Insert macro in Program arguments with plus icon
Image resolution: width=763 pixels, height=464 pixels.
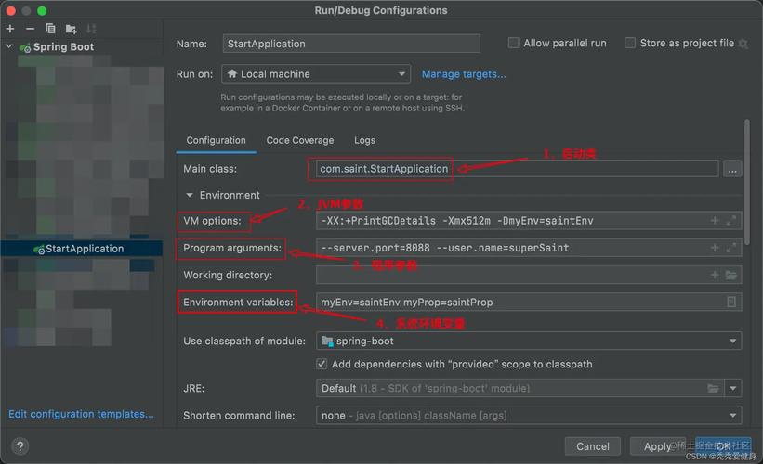coord(715,248)
